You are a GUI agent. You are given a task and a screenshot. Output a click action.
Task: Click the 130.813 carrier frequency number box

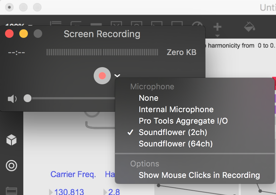pyautogui.click(x=67, y=192)
